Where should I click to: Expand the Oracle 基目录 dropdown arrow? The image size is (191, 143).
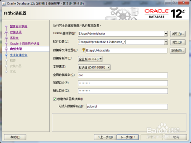(166, 34)
